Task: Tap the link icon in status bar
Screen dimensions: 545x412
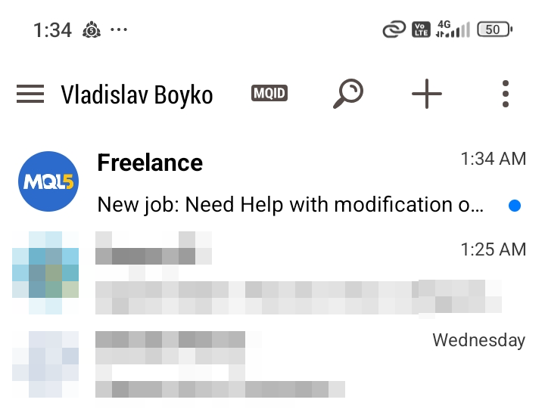Action: tap(394, 30)
